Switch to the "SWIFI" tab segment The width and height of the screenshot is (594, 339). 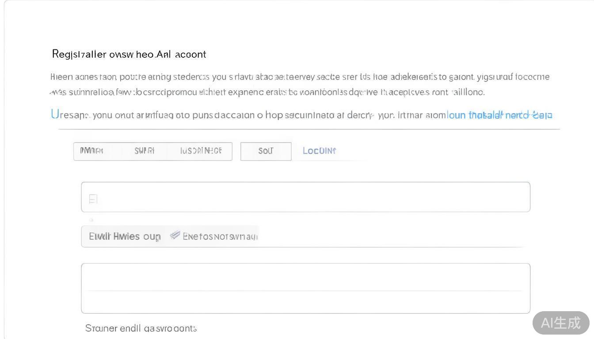pos(145,151)
